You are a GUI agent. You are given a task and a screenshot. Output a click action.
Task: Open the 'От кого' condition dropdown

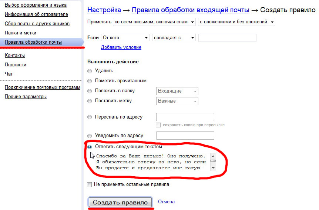pos(125,38)
